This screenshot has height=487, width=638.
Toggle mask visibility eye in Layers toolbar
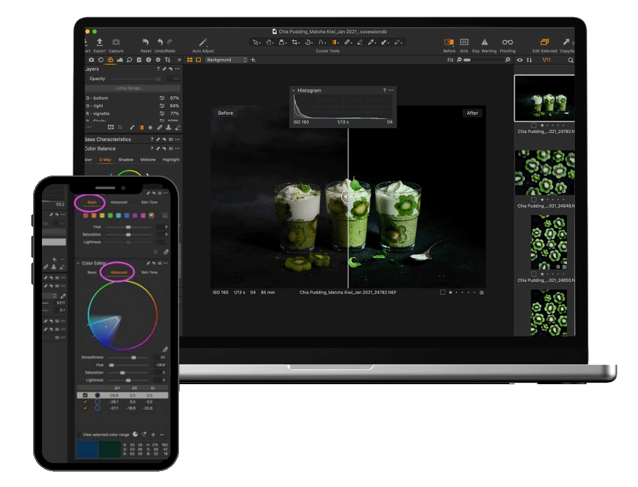click(110, 128)
